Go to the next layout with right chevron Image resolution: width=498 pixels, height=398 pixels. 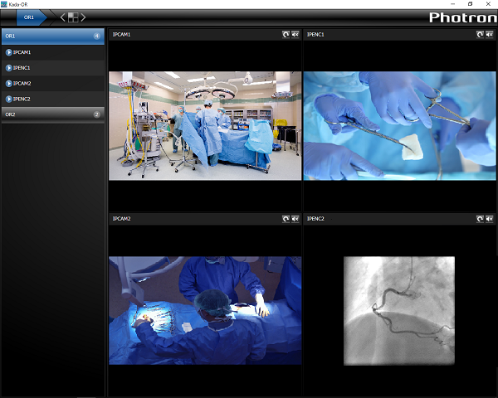[84, 17]
